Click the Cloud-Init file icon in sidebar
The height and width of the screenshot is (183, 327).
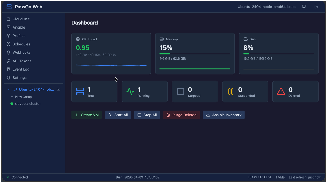click(x=8, y=19)
